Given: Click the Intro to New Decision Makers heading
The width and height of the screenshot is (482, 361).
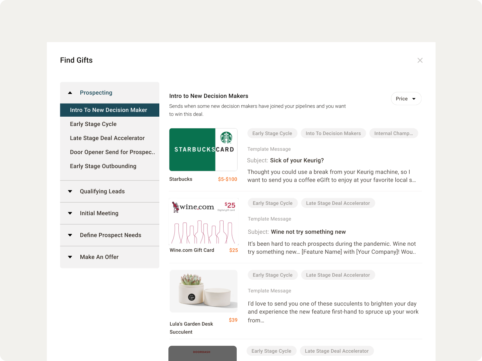Looking at the screenshot, I should [x=209, y=96].
